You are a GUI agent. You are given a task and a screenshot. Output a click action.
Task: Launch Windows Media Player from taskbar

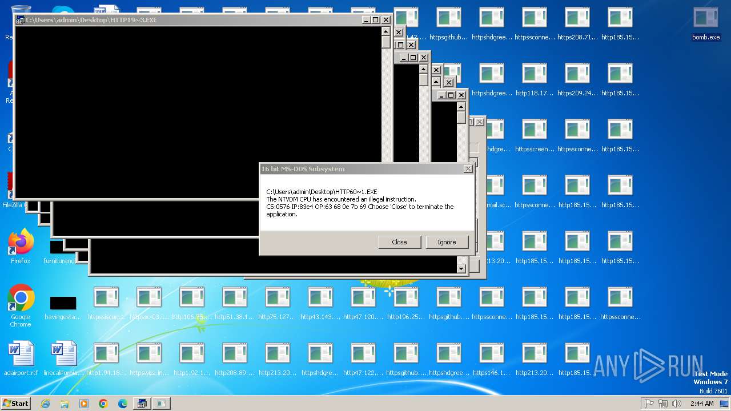pos(84,404)
